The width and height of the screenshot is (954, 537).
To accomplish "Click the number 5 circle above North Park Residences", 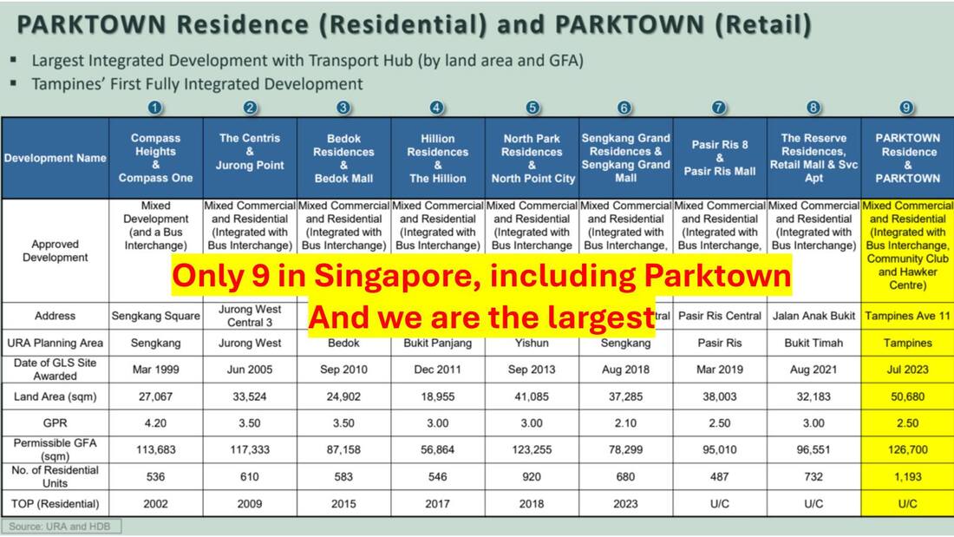I will click(x=533, y=108).
